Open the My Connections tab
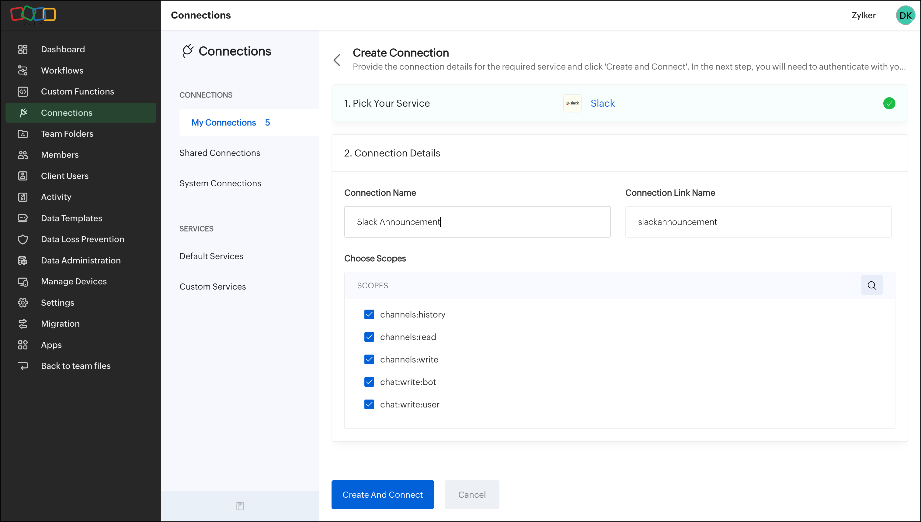The image size is (921, 522). click(x=224, y=123)
